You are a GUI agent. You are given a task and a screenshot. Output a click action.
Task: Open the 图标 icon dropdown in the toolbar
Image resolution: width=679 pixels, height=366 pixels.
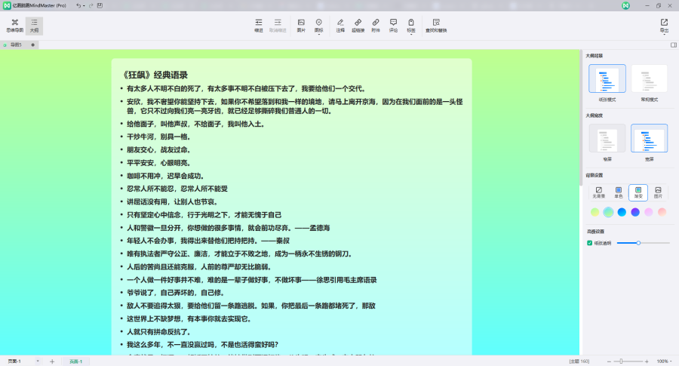point(319,26)
